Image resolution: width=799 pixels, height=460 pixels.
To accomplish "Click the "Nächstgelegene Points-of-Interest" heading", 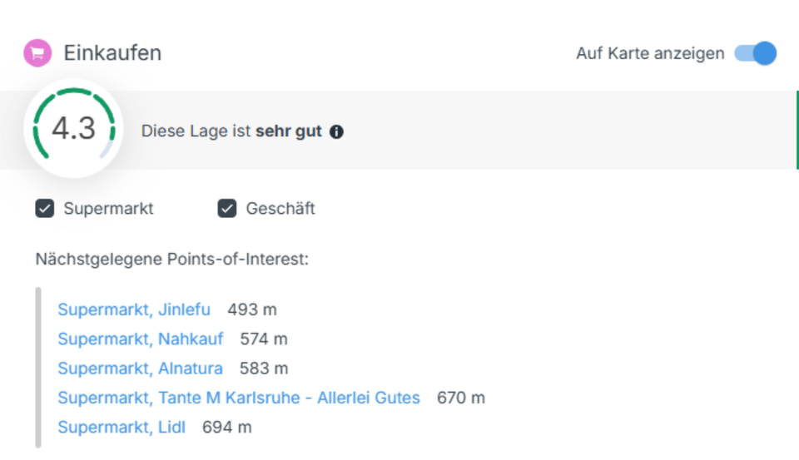I will coord(171,260).
